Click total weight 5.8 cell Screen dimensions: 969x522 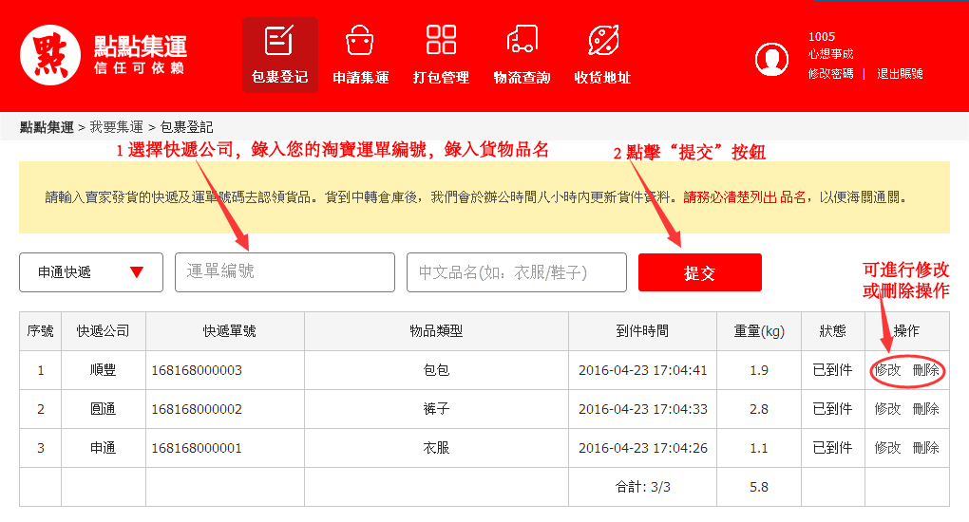[759, 487]
